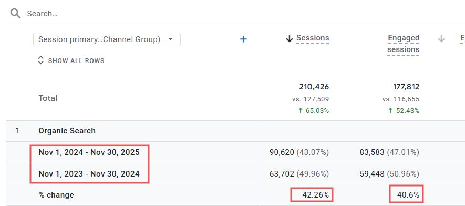Sort by the Engaged sessions column
Viewport: 465px width, 206px height.
pyautogui.click(x=404, y=44)
